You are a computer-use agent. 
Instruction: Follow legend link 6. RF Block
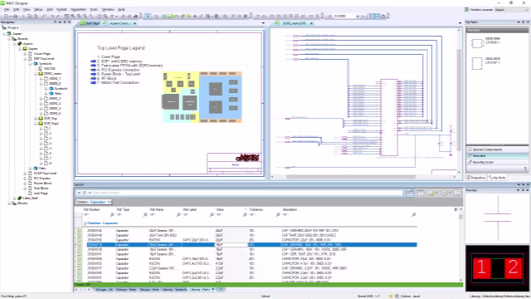(x=107, y=78)
